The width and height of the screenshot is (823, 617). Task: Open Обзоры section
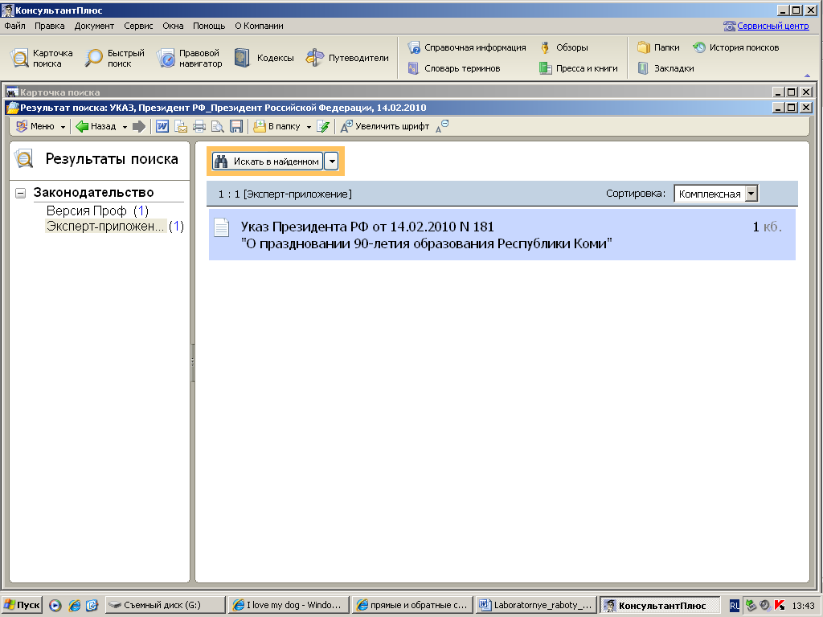[563, 47]
